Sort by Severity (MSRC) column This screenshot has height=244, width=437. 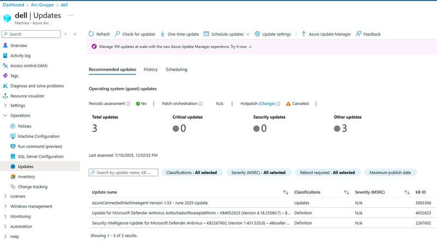point(407,192)
